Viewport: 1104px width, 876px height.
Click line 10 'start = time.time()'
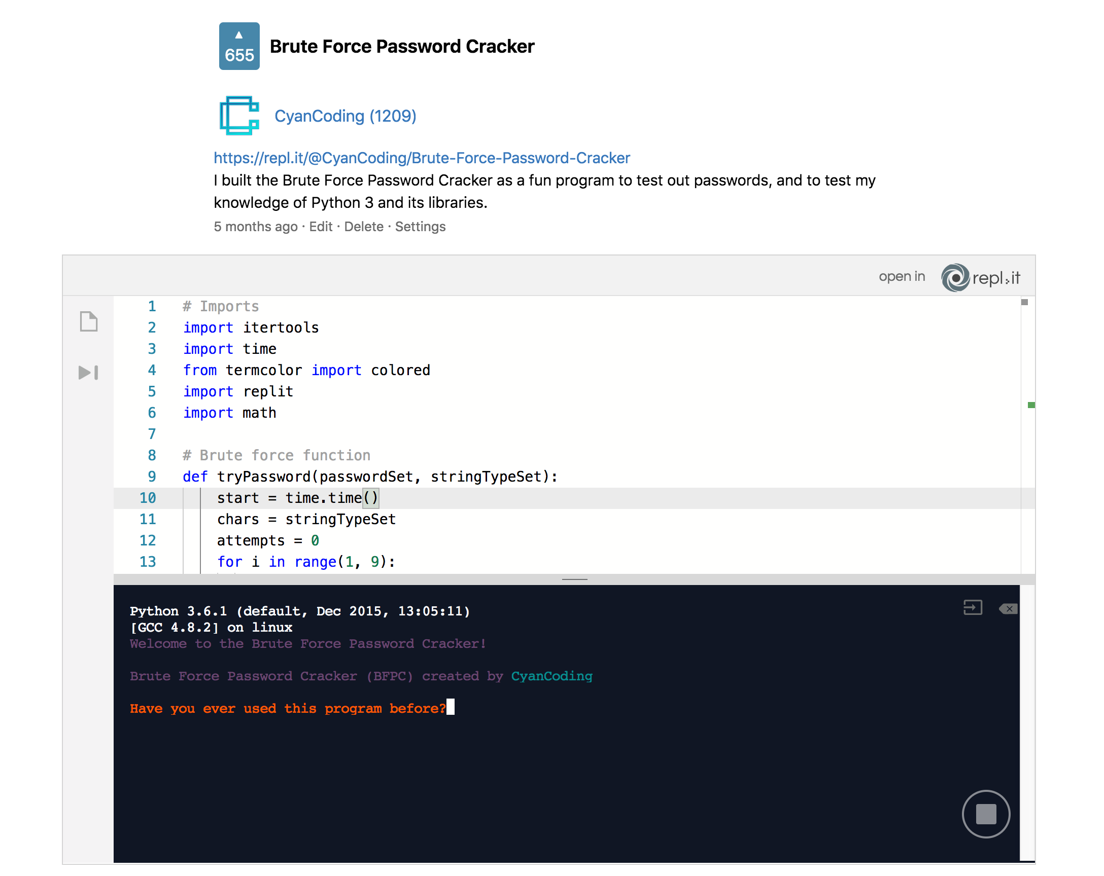coord(297,498)
